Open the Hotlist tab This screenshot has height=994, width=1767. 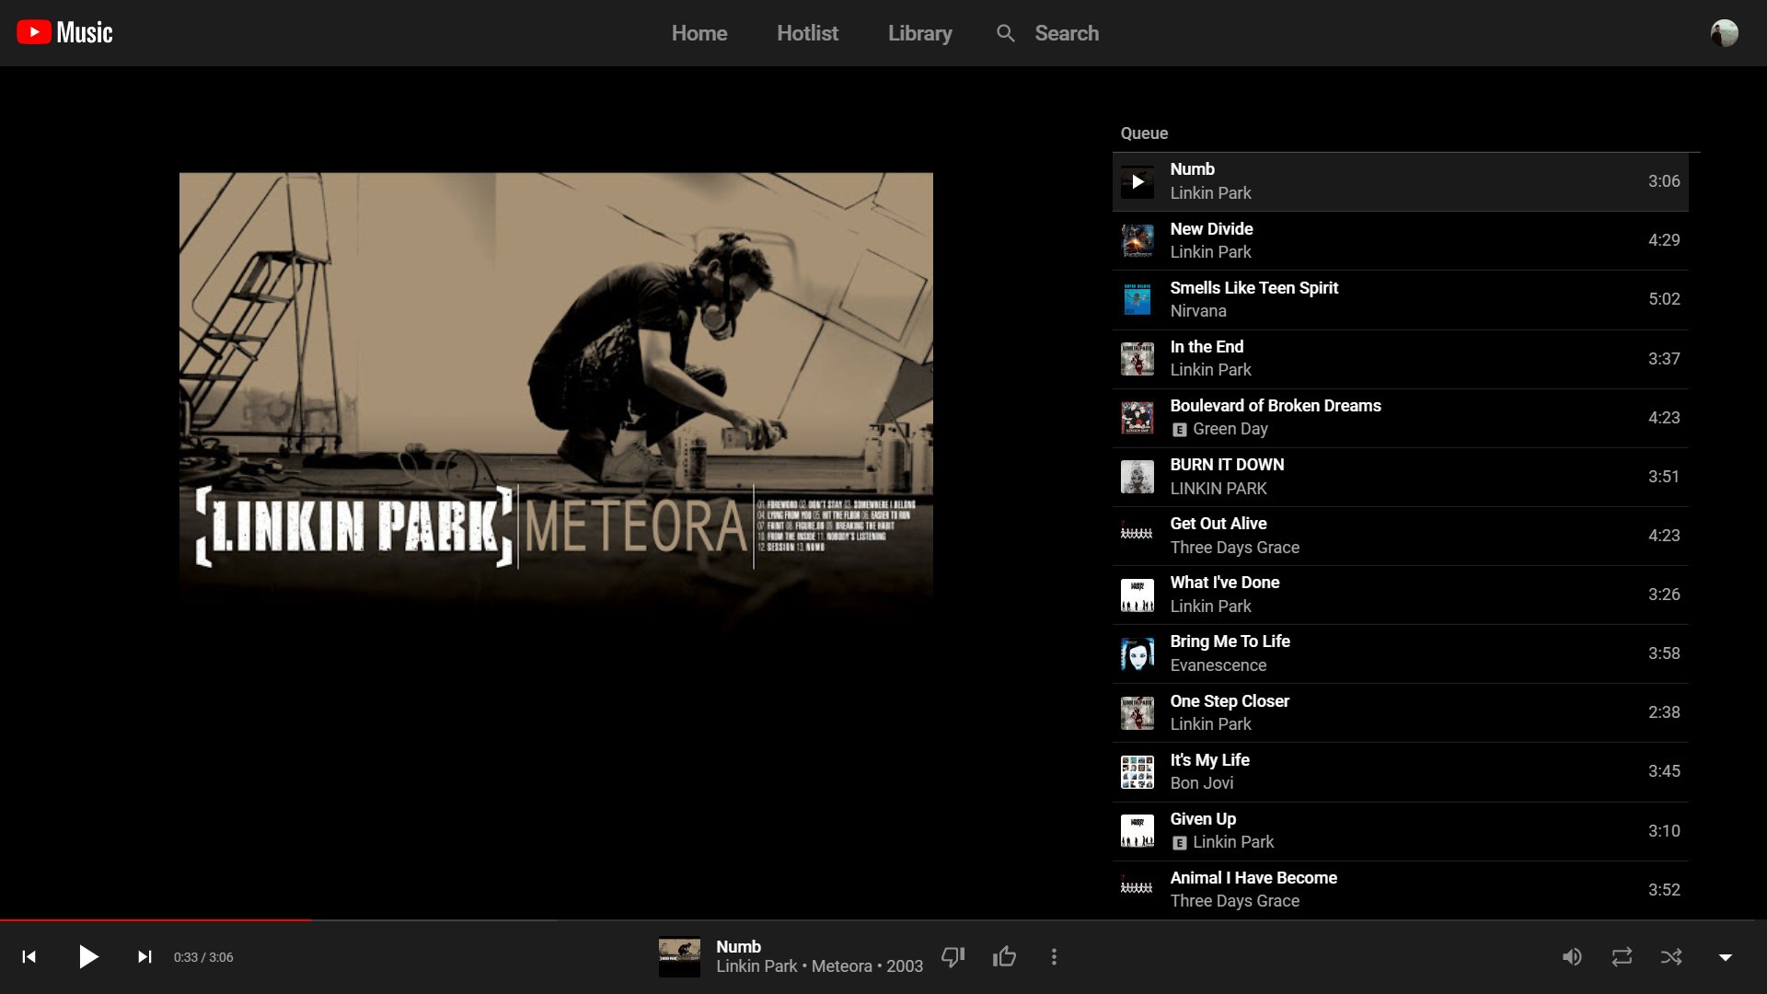tap(807, 33)
